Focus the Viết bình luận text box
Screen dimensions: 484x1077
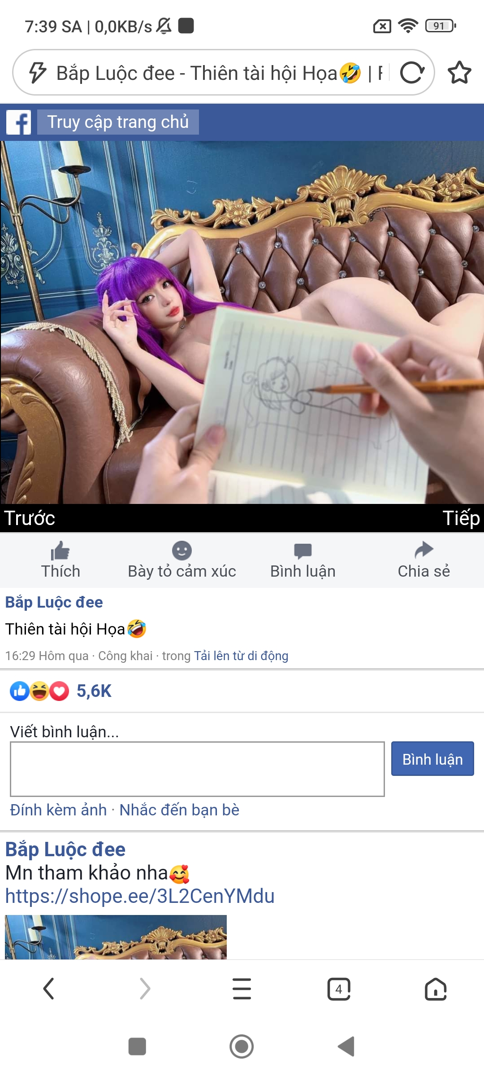click(x=197, y=769)
